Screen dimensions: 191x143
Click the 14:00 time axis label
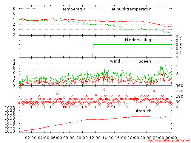pyautogui.click(x=108, y=138)
